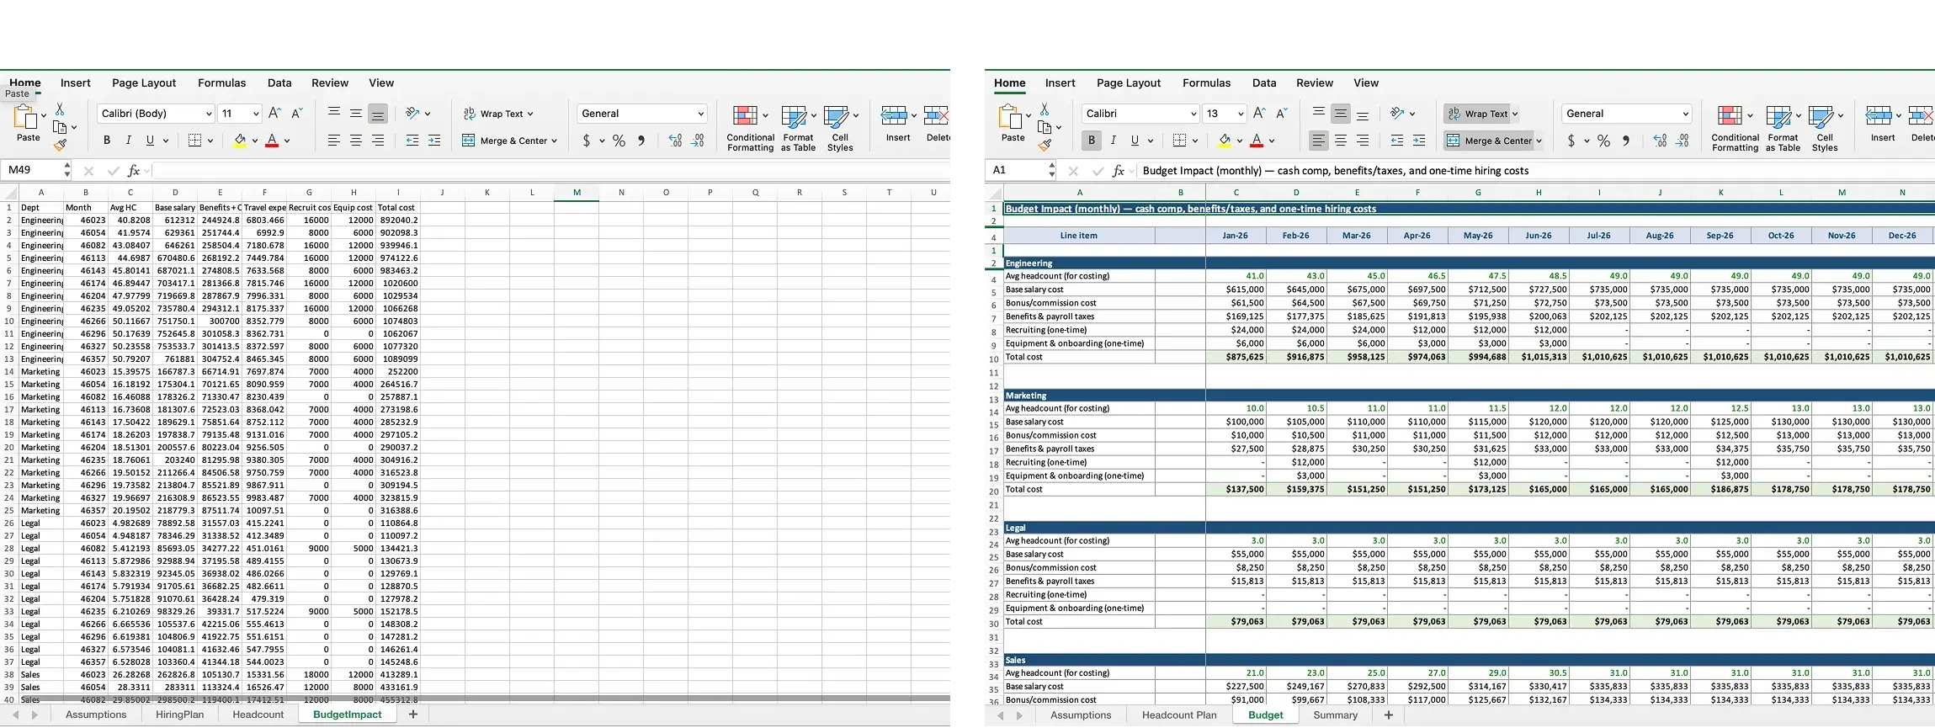Click the Cut scissors icon in the Summary workbook window
This screenshot has width=1935, height=728.
point(1045,109)
